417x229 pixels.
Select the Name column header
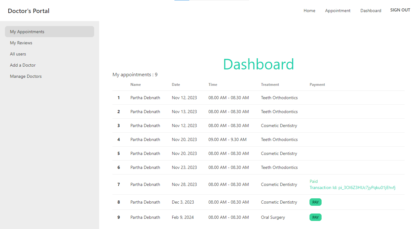click(x=136, y=84)
